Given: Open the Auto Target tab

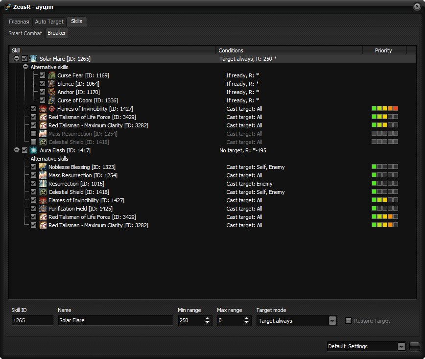Looking at the screenshot, I should [49, 22].
